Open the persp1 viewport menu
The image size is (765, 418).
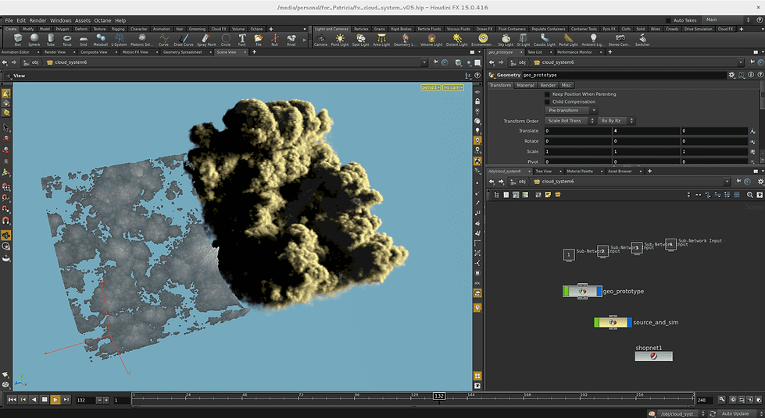point(431,87)
